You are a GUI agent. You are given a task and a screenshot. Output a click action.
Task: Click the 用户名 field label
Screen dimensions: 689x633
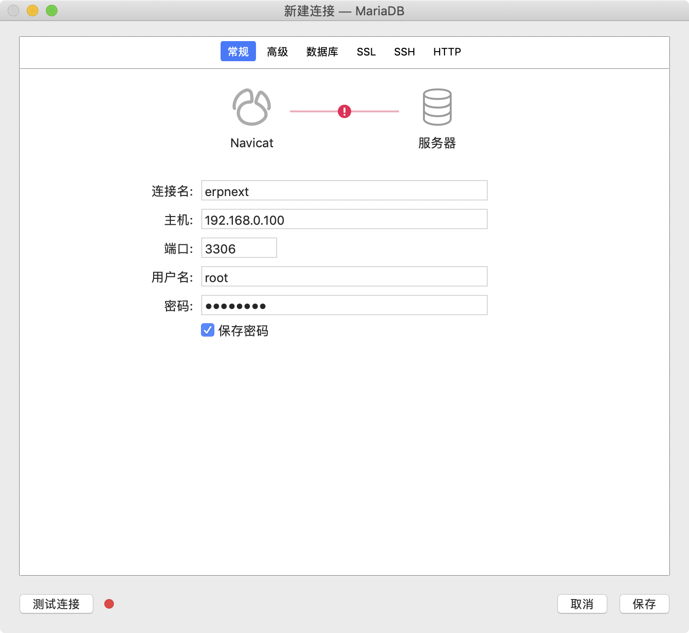(172, 277)
